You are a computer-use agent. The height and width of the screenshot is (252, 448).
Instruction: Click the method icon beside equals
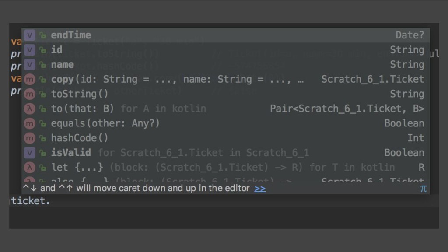coord(29,123)
